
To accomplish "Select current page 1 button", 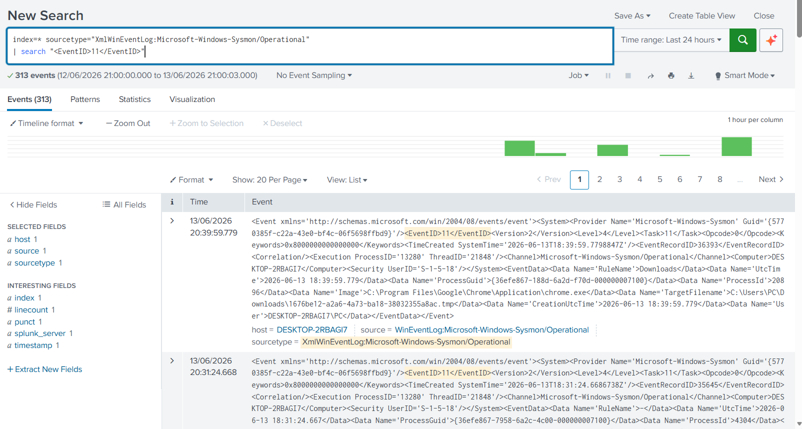I will [x=579, y=180].
